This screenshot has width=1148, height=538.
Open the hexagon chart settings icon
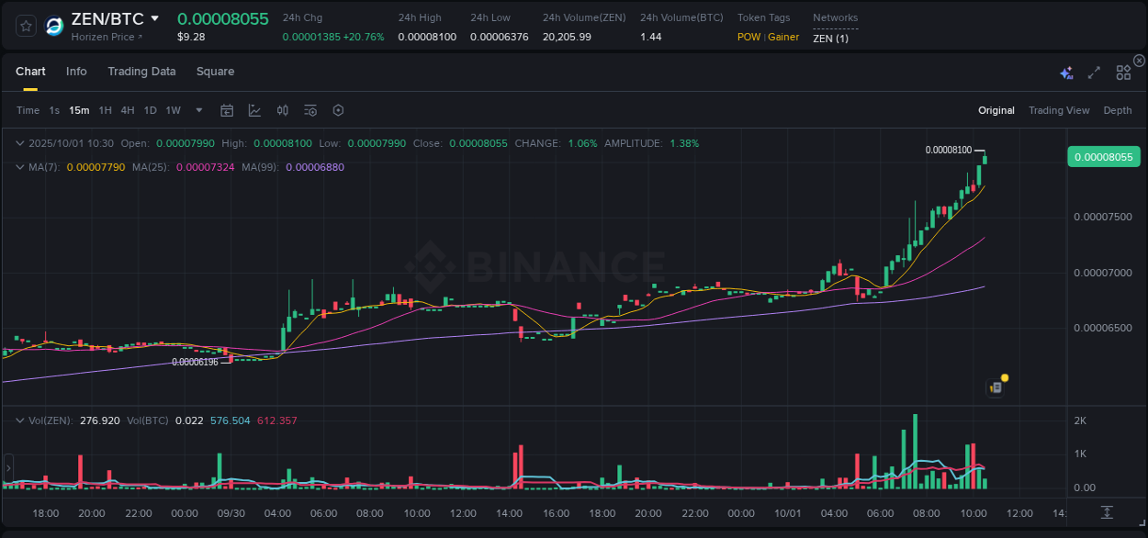pos(338,110)
